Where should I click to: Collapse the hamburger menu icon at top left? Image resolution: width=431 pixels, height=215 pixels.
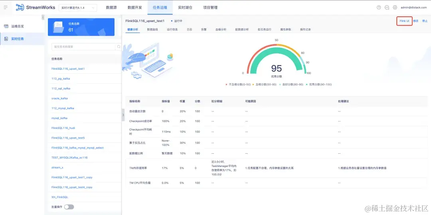coord(6,8)
